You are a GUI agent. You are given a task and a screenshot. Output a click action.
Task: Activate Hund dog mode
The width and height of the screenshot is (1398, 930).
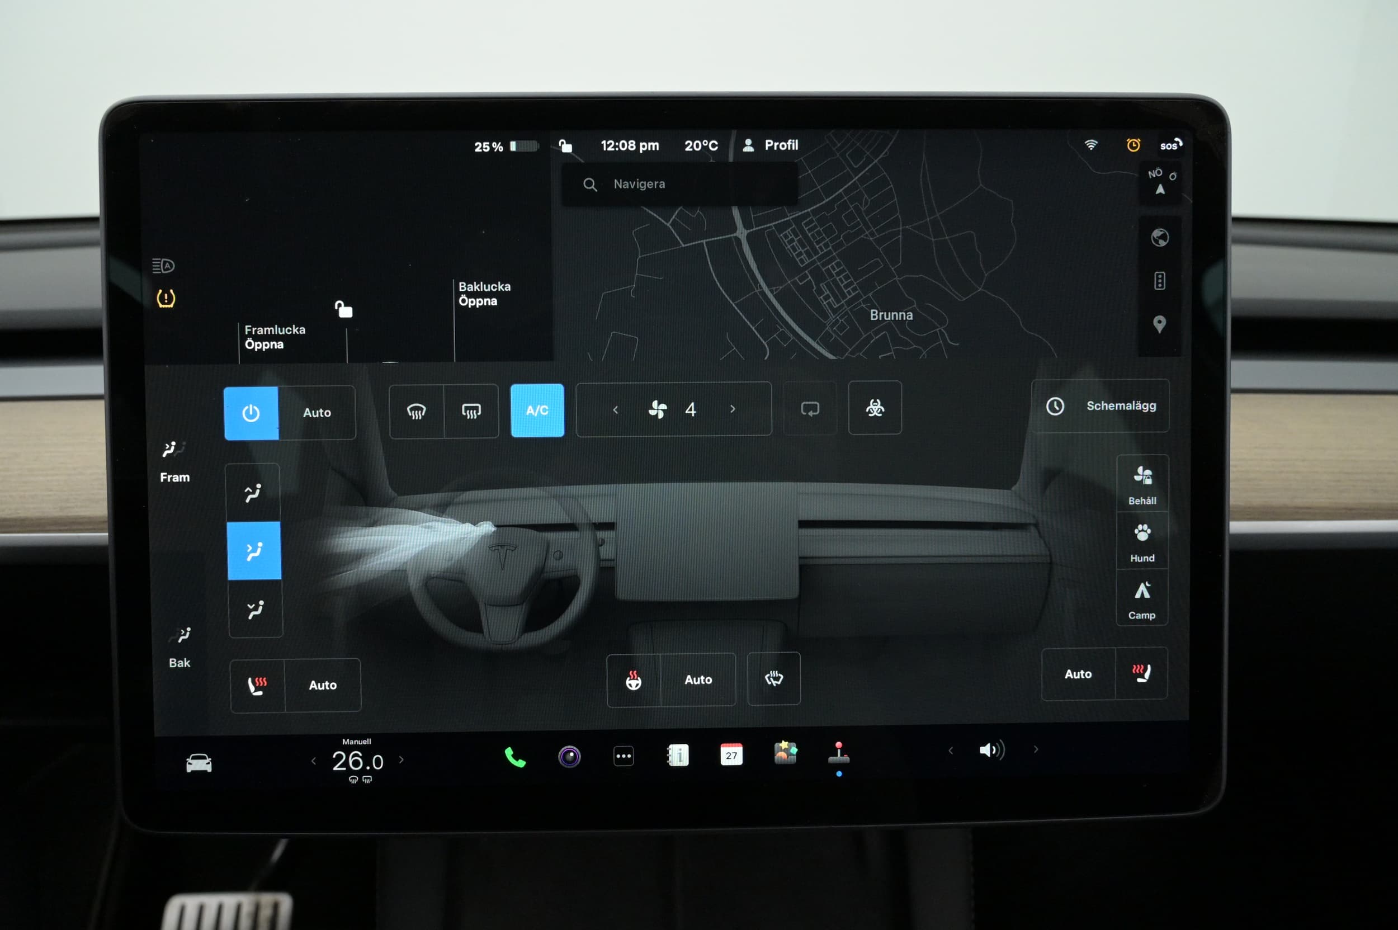pyautogui.click(x=1142, y=542)
